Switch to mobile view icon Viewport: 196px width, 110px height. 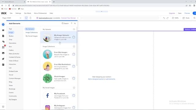(30, 18)
